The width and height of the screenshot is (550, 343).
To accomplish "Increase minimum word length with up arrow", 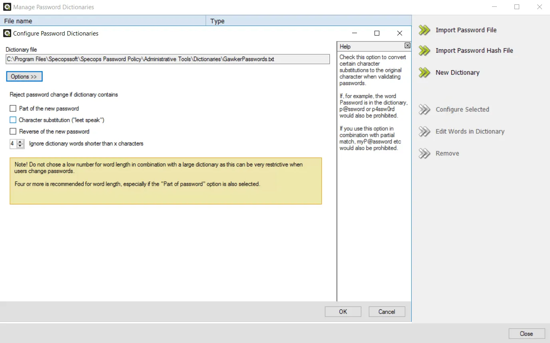I will coord(20,141).
